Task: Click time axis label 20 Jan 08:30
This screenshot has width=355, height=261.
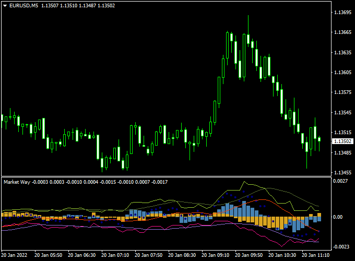Action: pos(182,255)
